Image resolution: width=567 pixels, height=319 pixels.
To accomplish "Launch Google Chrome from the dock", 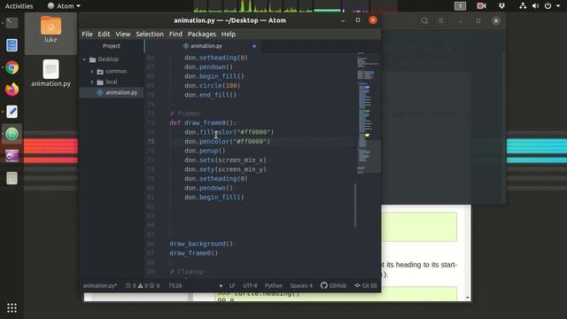I will coord(12,67).
